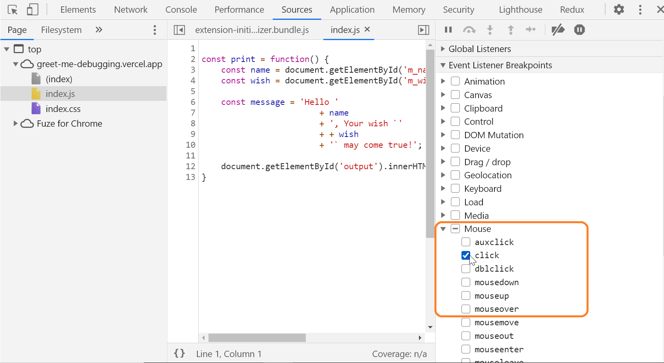Open index.css in the file tree
The width and height of the screenshot is (664, 363).
[x=63, y=109]
